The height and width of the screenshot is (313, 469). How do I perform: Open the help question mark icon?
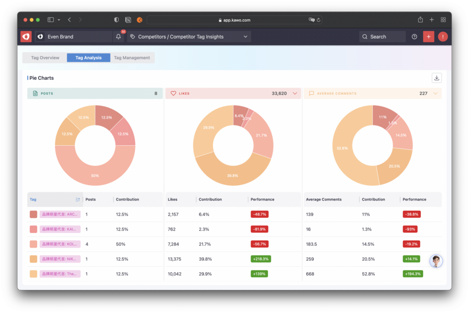(x=414, y=37)
